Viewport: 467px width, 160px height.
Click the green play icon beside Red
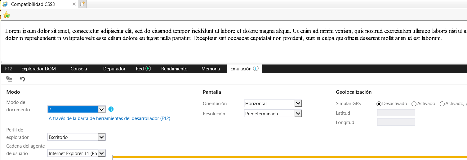(148, 69)
